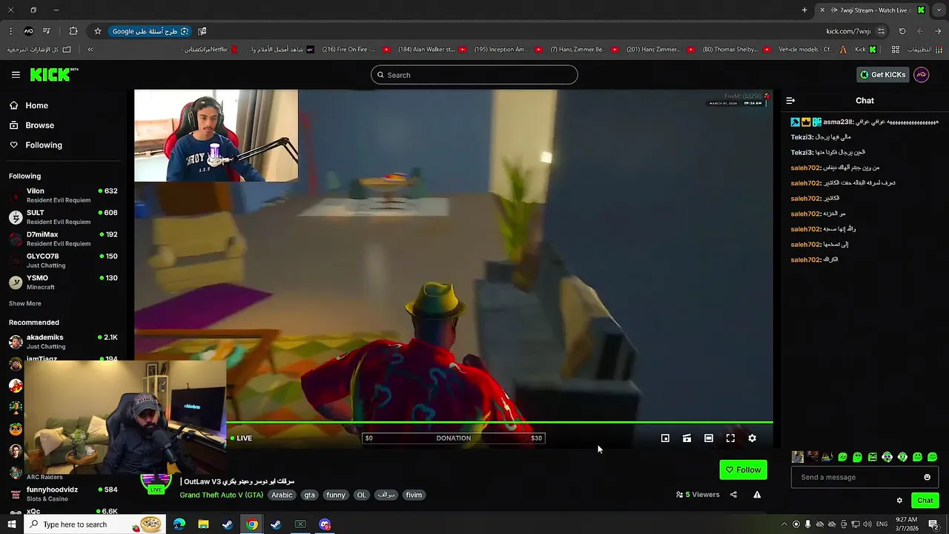Select the OL tag
The image size is (949, 534).
[361, 495]
